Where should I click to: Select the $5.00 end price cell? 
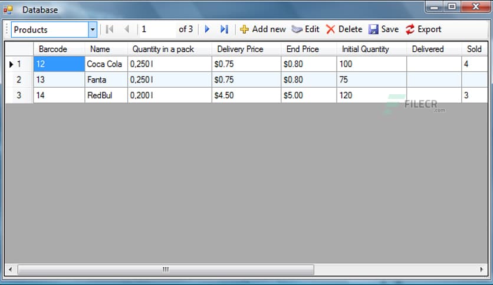pos(309,95)
